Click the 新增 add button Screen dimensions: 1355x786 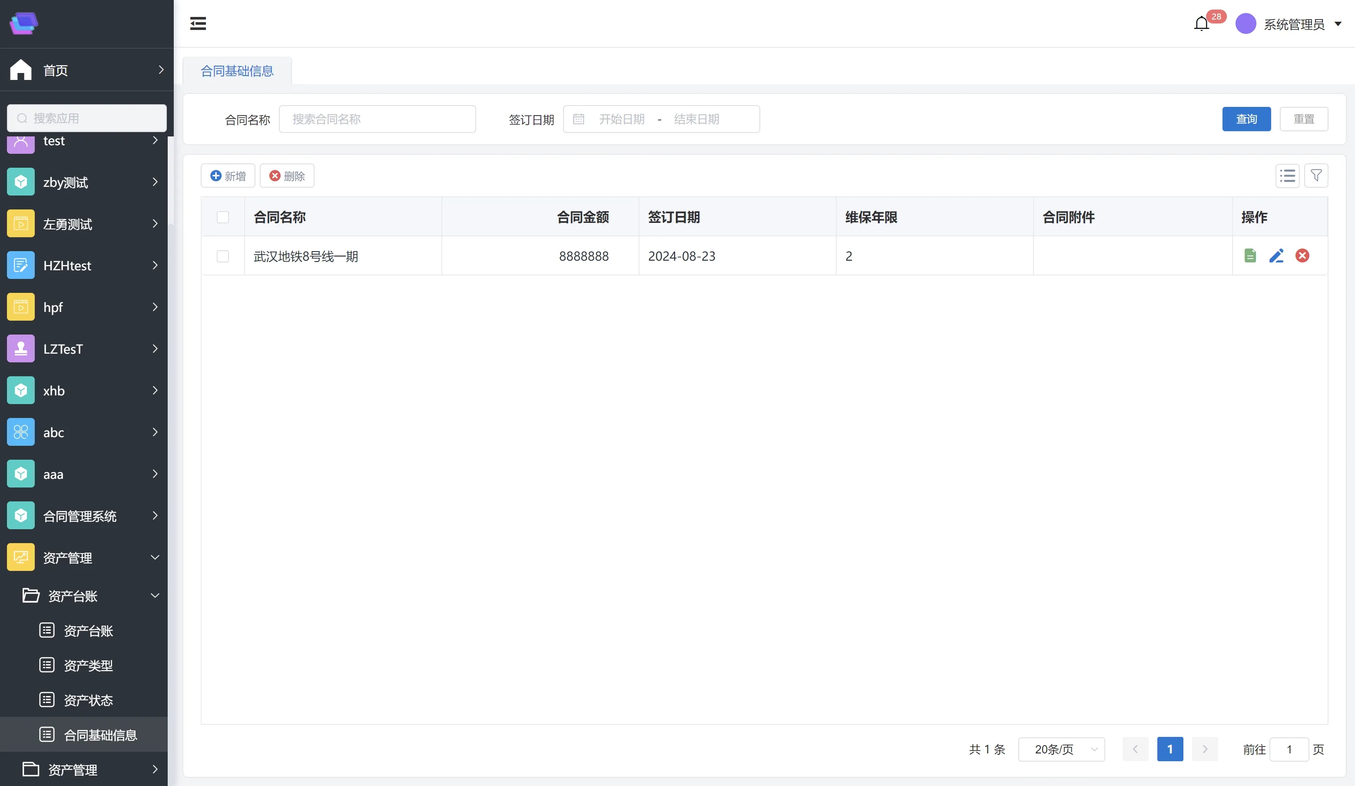click(228, 176)
